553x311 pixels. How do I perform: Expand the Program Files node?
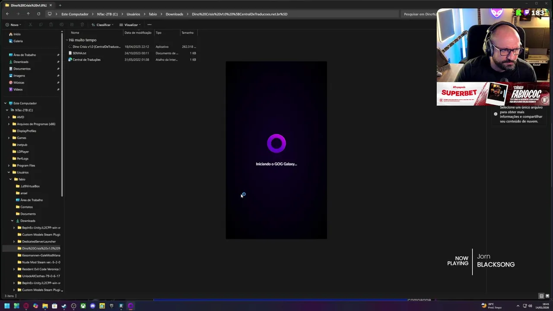9,165
